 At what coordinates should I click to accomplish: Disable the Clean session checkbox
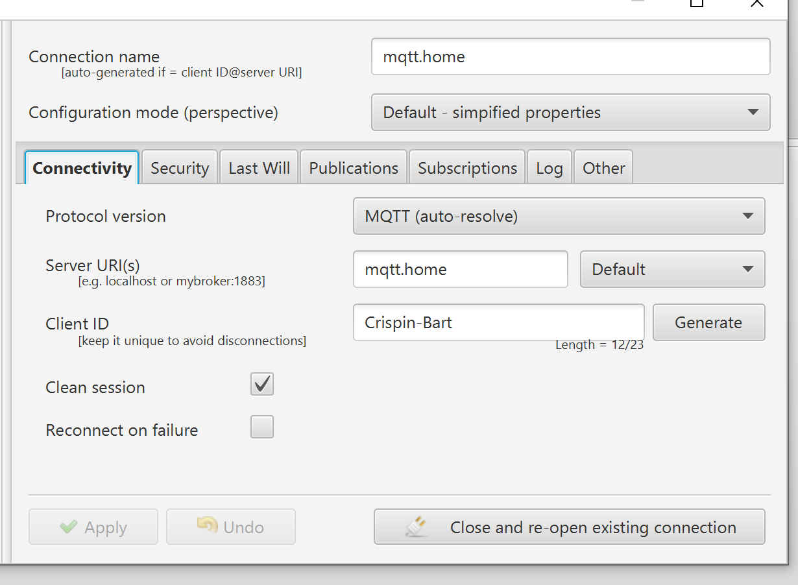point(262,385)
